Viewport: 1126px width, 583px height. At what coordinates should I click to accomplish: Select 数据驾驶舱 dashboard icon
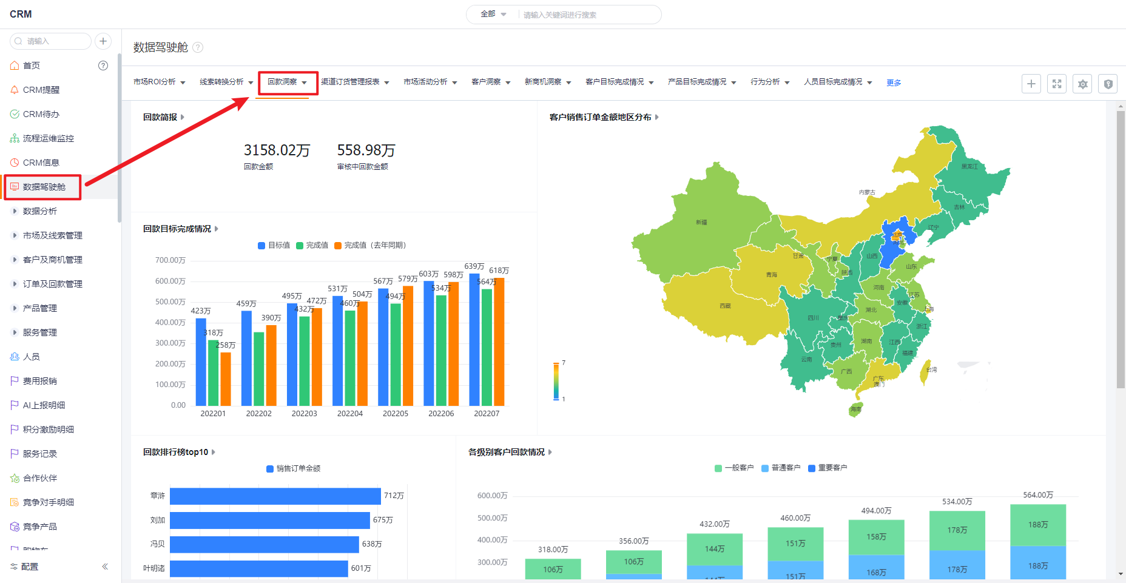(x=15, y=187)
